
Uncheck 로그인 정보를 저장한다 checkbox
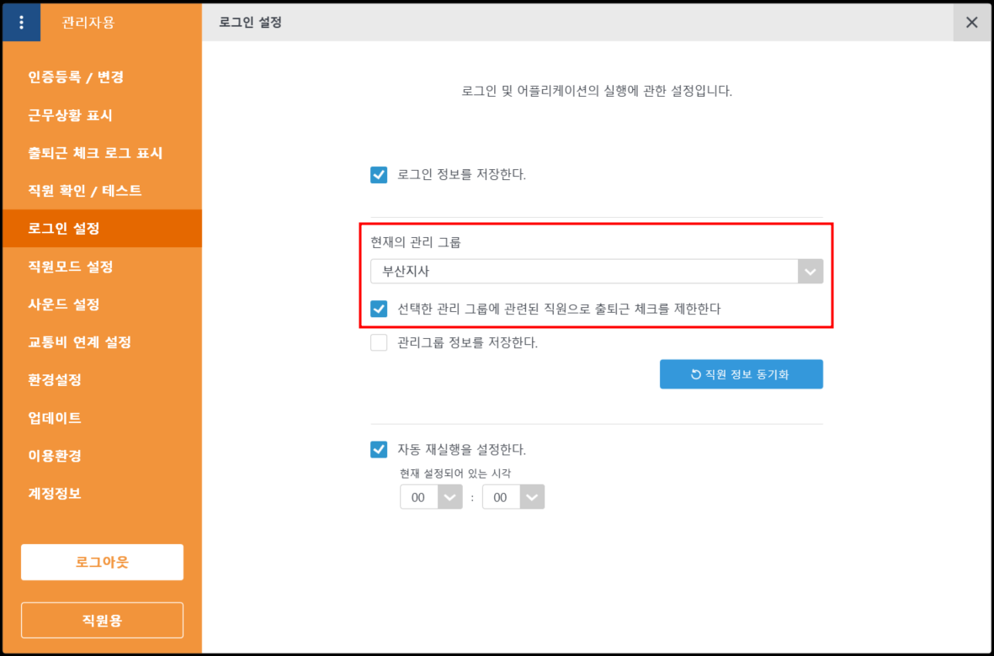pos(379,175)
